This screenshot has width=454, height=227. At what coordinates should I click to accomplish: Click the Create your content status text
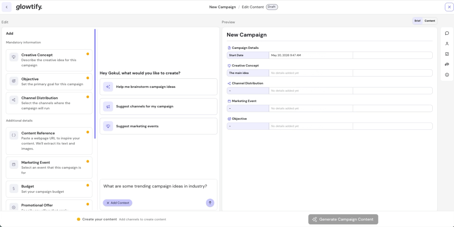[x=99, y=219]
